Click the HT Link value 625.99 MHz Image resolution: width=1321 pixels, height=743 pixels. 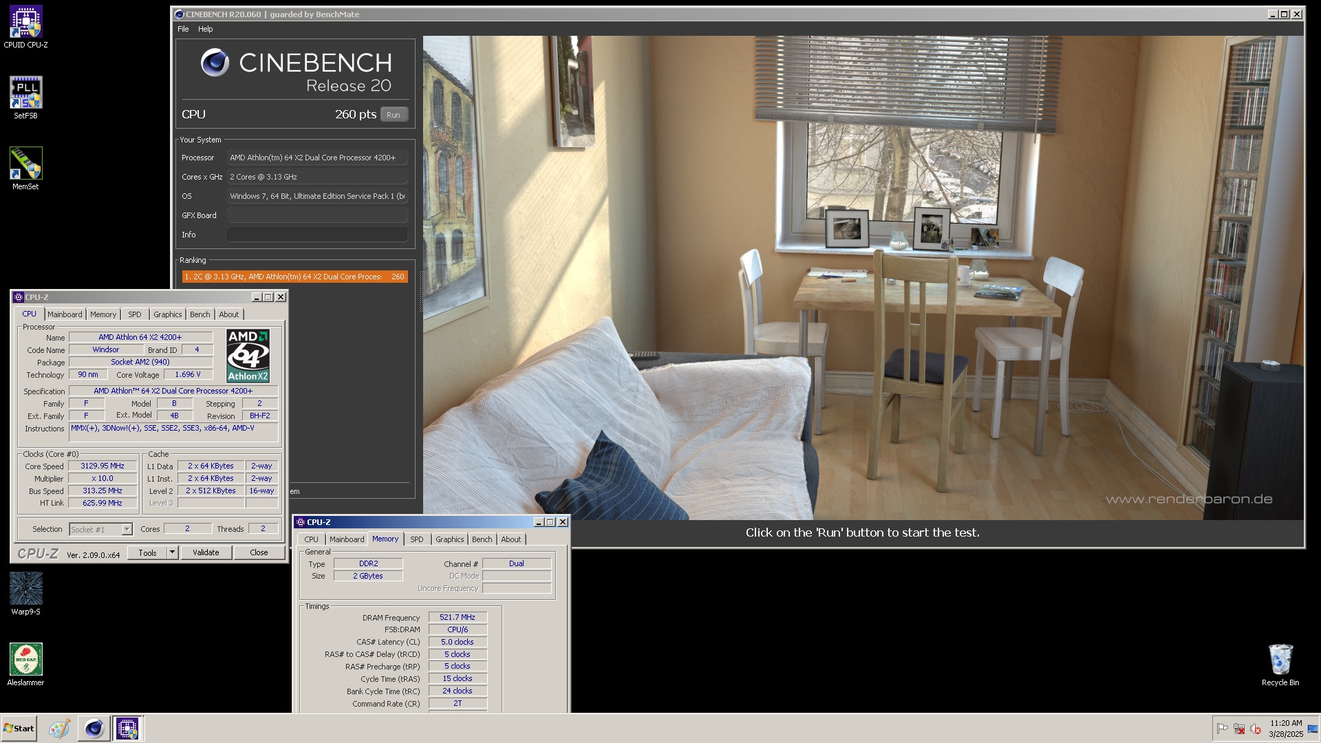[x=103, y=503]
